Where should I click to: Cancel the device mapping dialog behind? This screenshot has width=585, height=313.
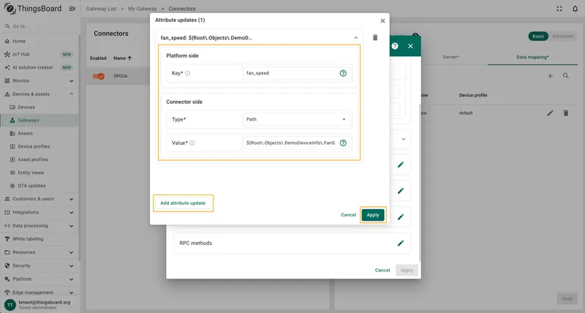click(x=382, y=270)
